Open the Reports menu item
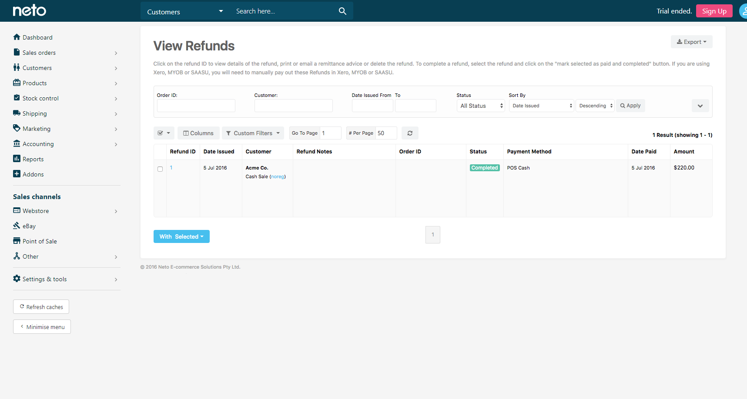The width and height of the screenshot is (747, 399). point(33,159)
